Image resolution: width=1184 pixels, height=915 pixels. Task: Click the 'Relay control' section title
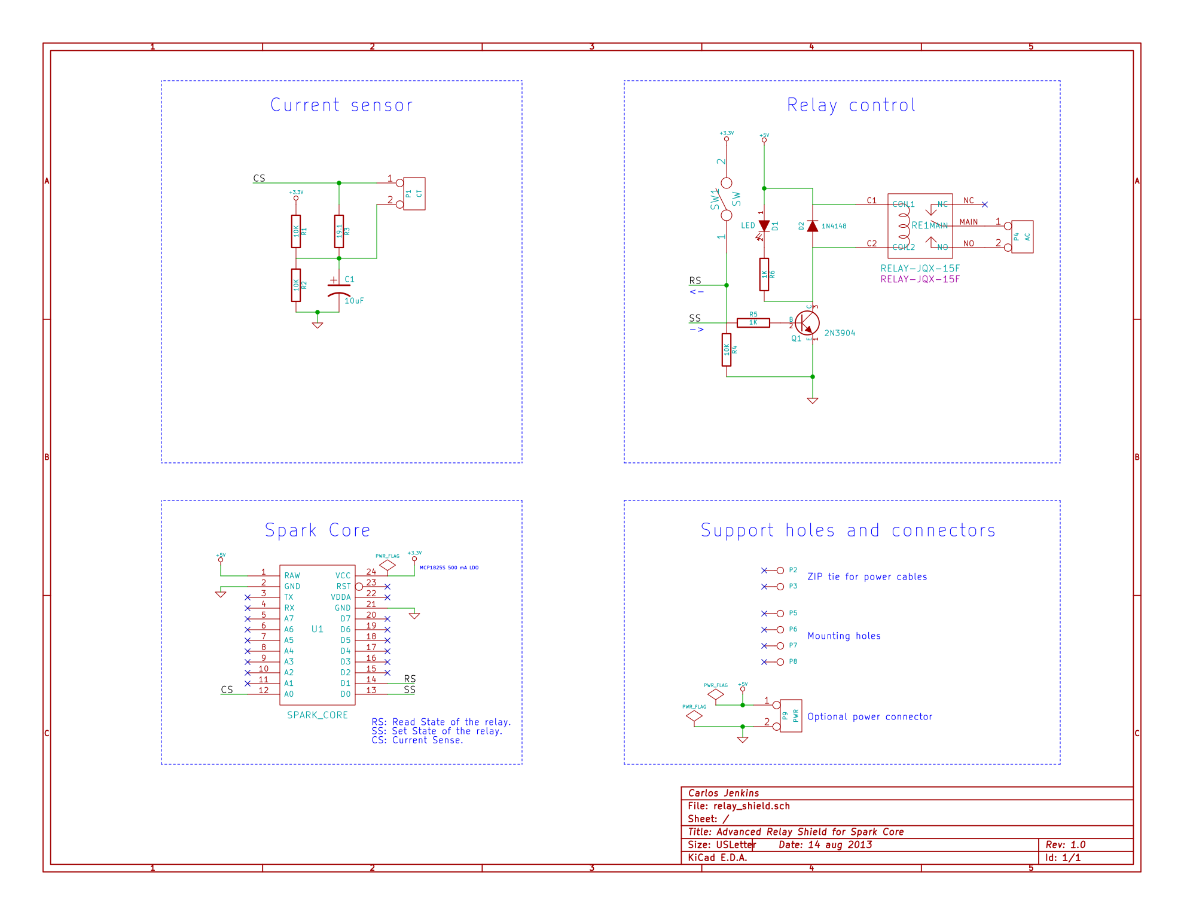pyautogui.click(x=851, y=105)
